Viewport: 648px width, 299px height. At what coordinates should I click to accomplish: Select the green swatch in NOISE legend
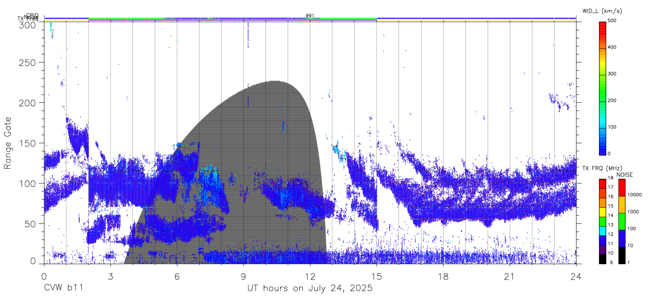[621, 221]
